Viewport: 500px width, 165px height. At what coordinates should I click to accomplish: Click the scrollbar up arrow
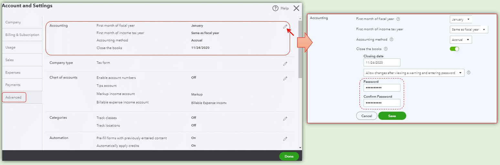tap(300, 18)
